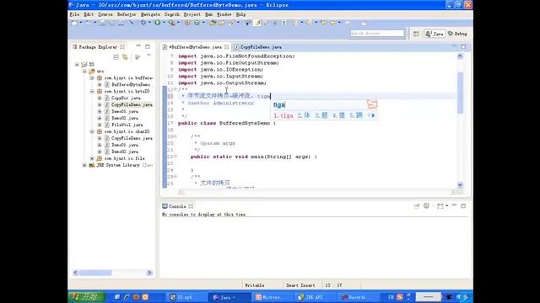This screenshot has width=540, height=303.
Task: Open the Source menu
Action: coord(105,14)
